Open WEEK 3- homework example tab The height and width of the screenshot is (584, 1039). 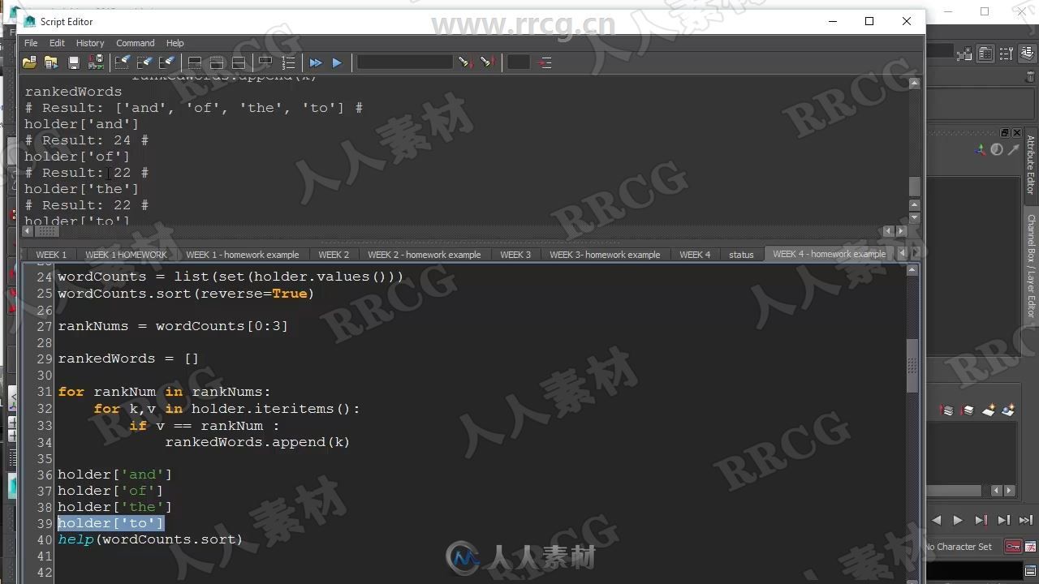(x=605, y=255)
